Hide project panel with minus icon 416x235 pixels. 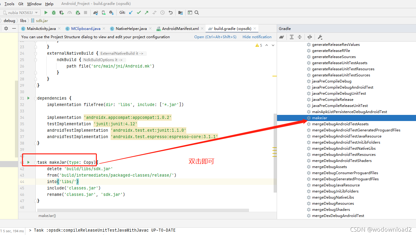[14, 28]
